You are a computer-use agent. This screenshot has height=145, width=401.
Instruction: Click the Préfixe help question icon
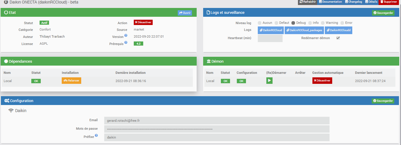point(97,136)
